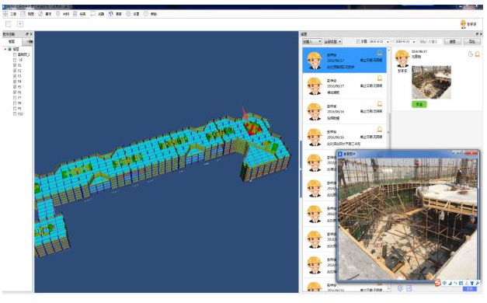Uncheck the F4 floor checkbox
487x303 pixels.
(15, 82)
